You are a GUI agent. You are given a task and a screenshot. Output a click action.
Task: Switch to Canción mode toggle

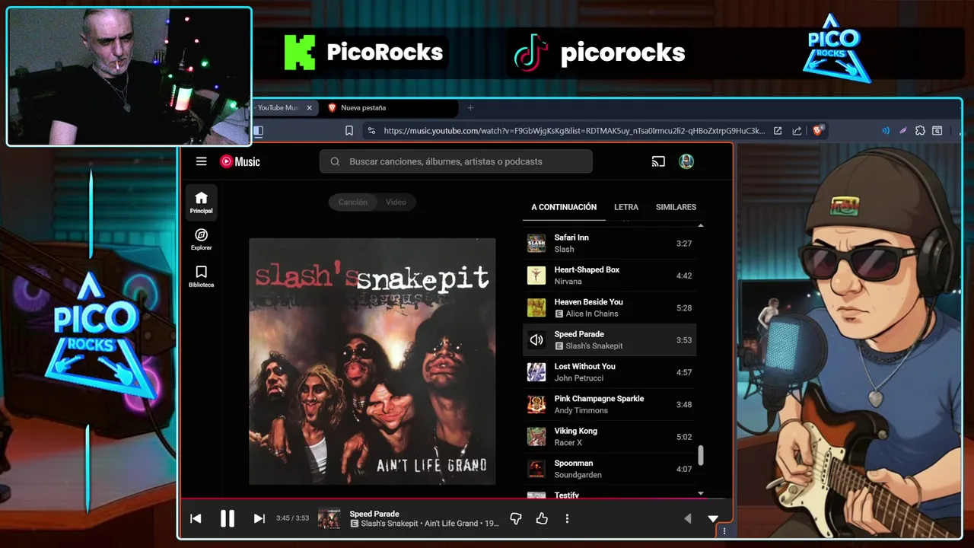(352, 202)
